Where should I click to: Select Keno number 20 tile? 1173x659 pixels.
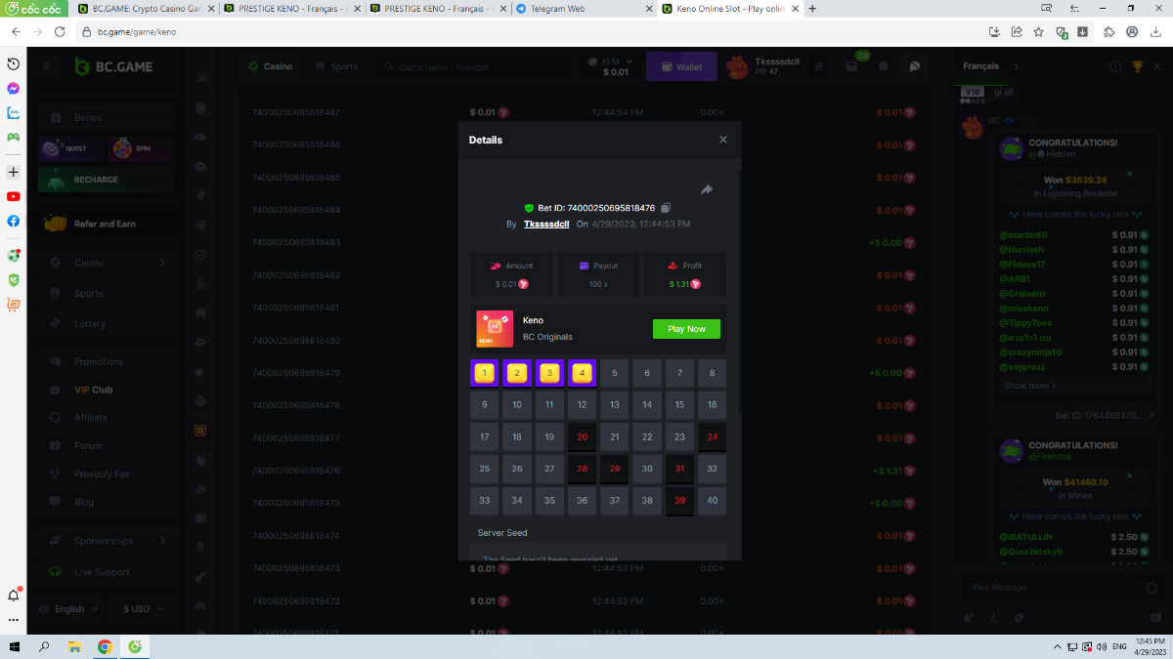(583, 437)
